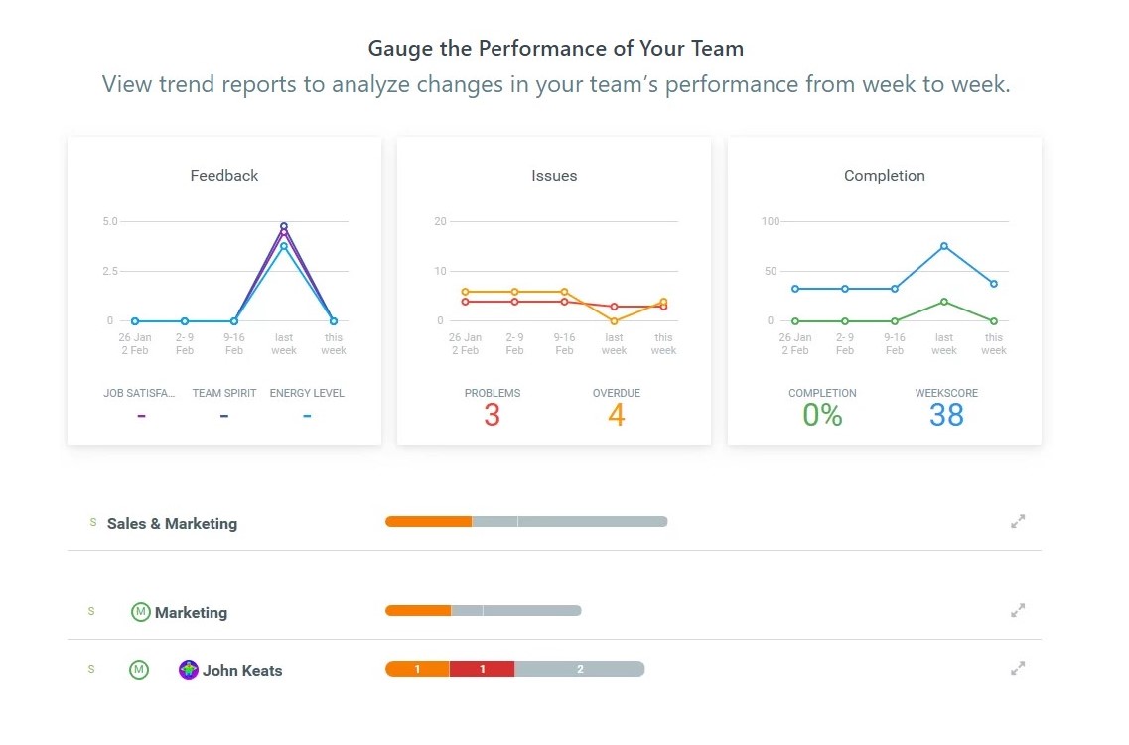The image size is (1129, 745).
Task: Click the red PROBLEMS count of 3
Action: click(x=493, y=415)
